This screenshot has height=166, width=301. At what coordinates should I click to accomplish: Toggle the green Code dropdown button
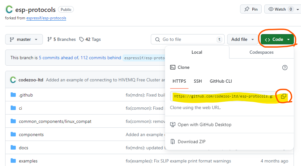(277, 39)
